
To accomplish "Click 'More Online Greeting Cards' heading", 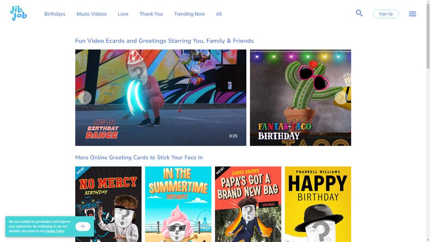I will (x=139, y=157).
